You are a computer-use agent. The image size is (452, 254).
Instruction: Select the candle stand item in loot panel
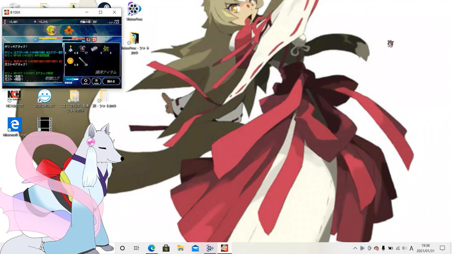[x=71, y=48]
